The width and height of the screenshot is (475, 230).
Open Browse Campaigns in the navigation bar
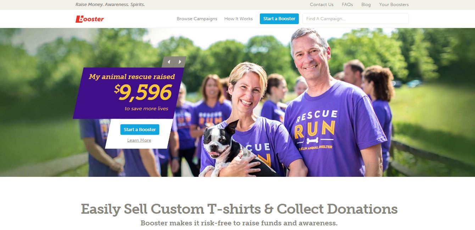pos(197,19)
